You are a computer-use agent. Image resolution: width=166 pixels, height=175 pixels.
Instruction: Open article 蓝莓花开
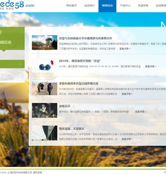65,106
